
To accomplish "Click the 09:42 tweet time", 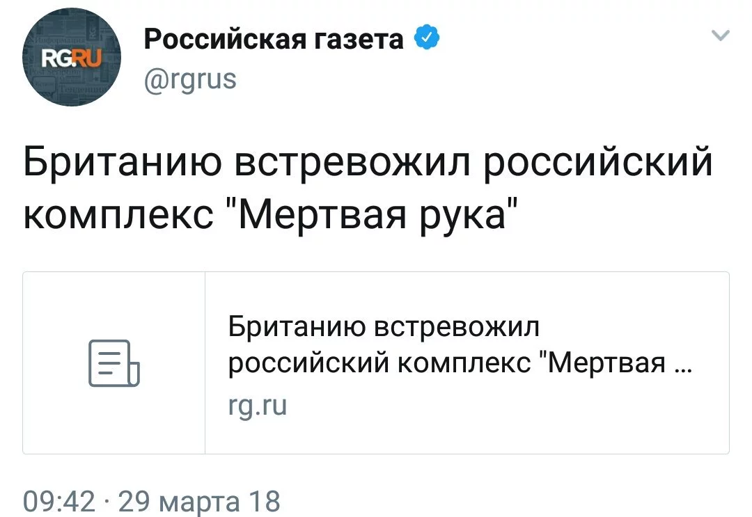I will coord(59,502).
